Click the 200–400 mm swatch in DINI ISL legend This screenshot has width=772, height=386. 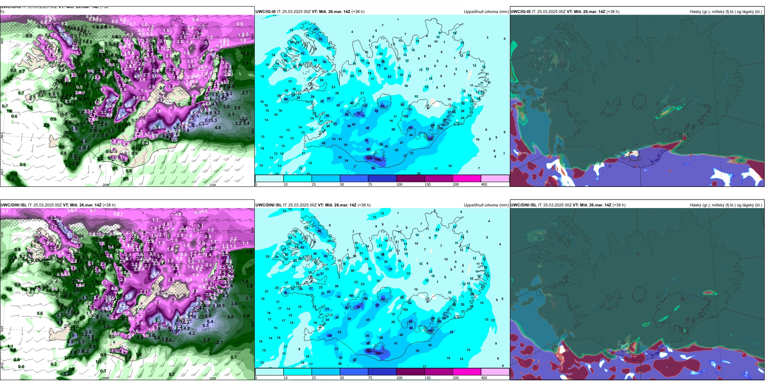(467, 372)
